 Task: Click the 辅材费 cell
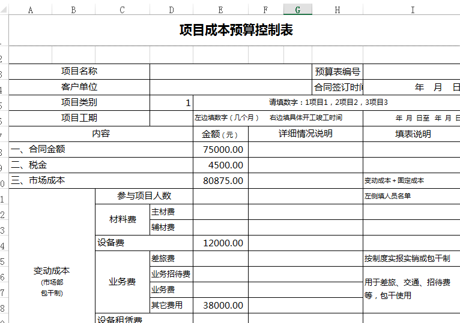(x=171, y=227)
